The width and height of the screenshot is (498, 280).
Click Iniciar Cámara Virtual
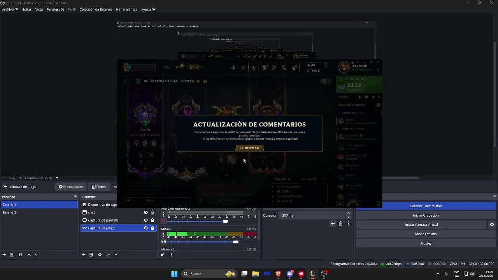pyautogui.click(x=421, y=225)
